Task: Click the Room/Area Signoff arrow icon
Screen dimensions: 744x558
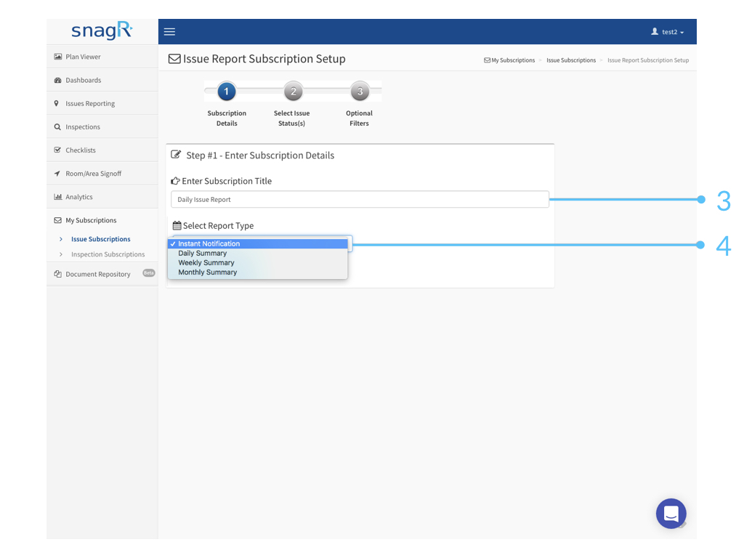Action: [x=57, y=173]
